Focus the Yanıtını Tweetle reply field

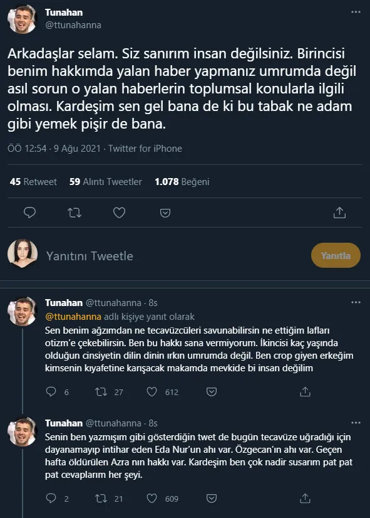[x=91, y=255]
